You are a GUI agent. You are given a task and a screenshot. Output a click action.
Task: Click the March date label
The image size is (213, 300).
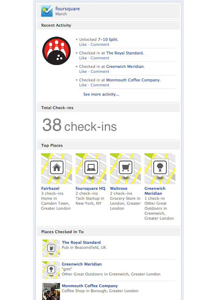click(x=61, y=14)
